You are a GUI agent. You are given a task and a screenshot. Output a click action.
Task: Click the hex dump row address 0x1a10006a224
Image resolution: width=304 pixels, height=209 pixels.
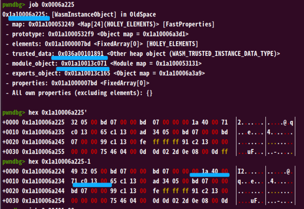pos(39,171)
